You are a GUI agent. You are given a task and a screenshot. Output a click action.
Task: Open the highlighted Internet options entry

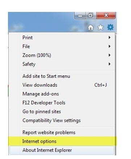coord(62,141)
